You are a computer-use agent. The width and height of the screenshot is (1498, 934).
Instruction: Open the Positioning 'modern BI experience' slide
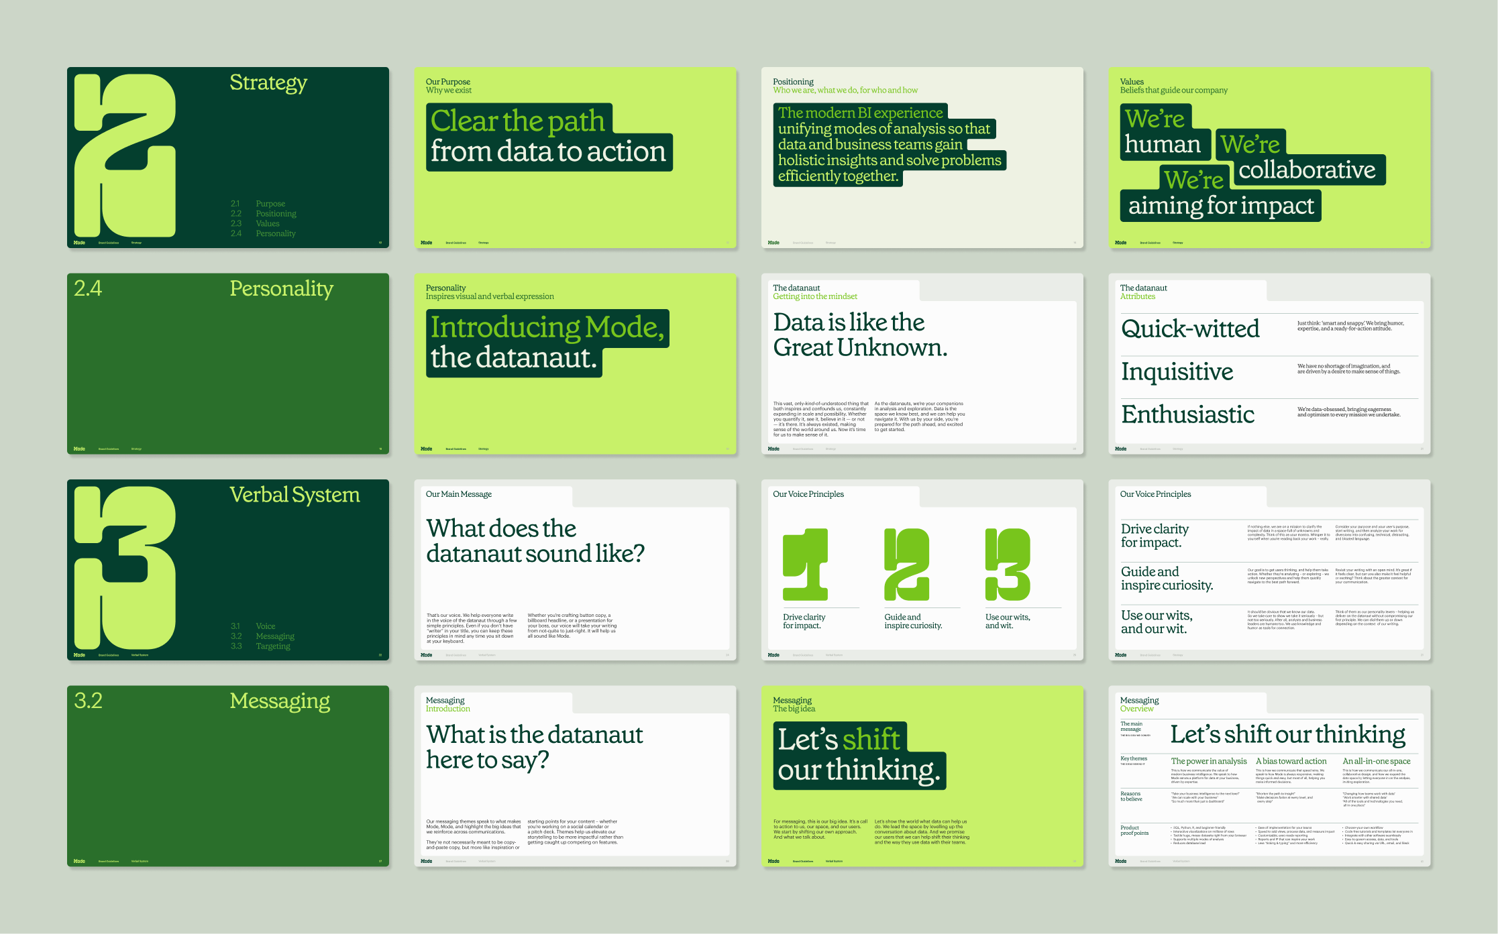(922, 158)
